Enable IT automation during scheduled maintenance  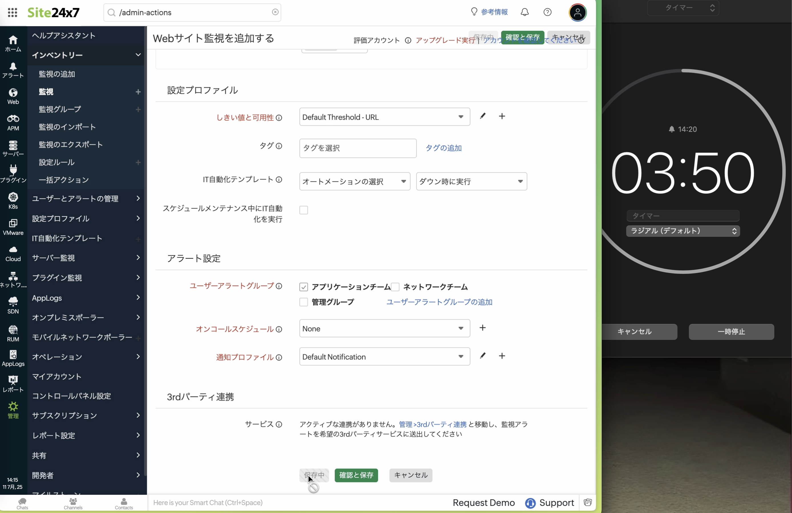point(304,210)
